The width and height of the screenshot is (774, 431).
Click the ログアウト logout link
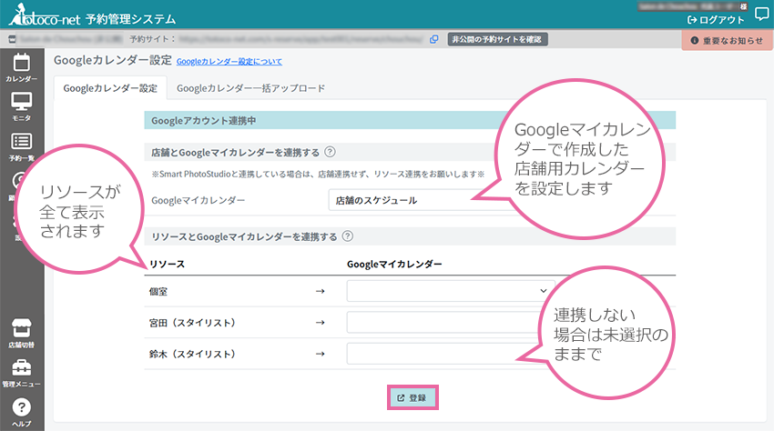tap(716, 20)
